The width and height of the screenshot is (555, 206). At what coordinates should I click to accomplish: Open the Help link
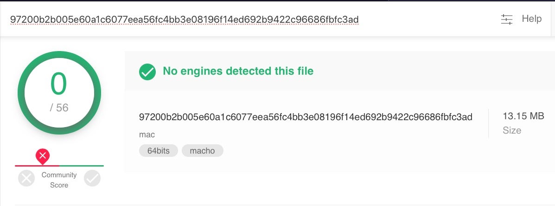click(531, 19)
